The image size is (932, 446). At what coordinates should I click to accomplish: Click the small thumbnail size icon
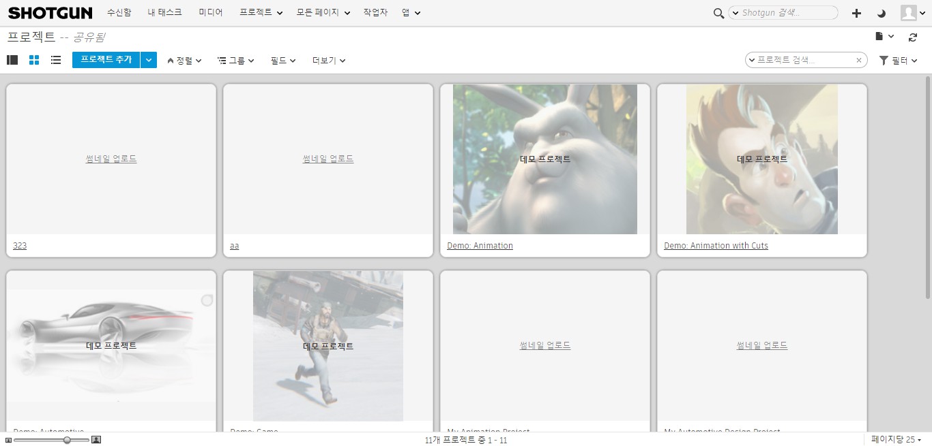tap(8, 440)
